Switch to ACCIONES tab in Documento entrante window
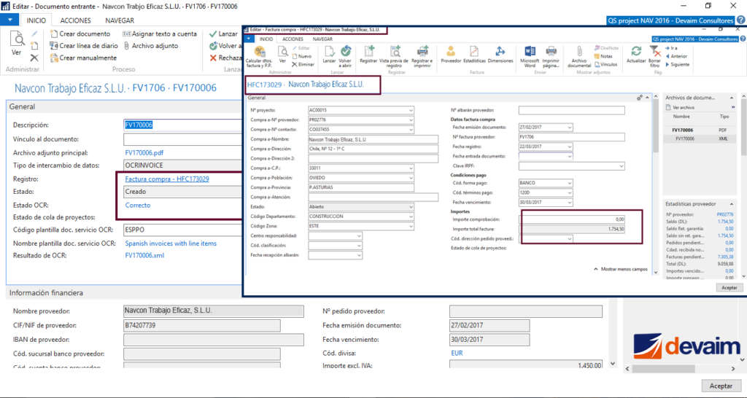The width and height of the screenshot is (747, 398). (75, 20)
